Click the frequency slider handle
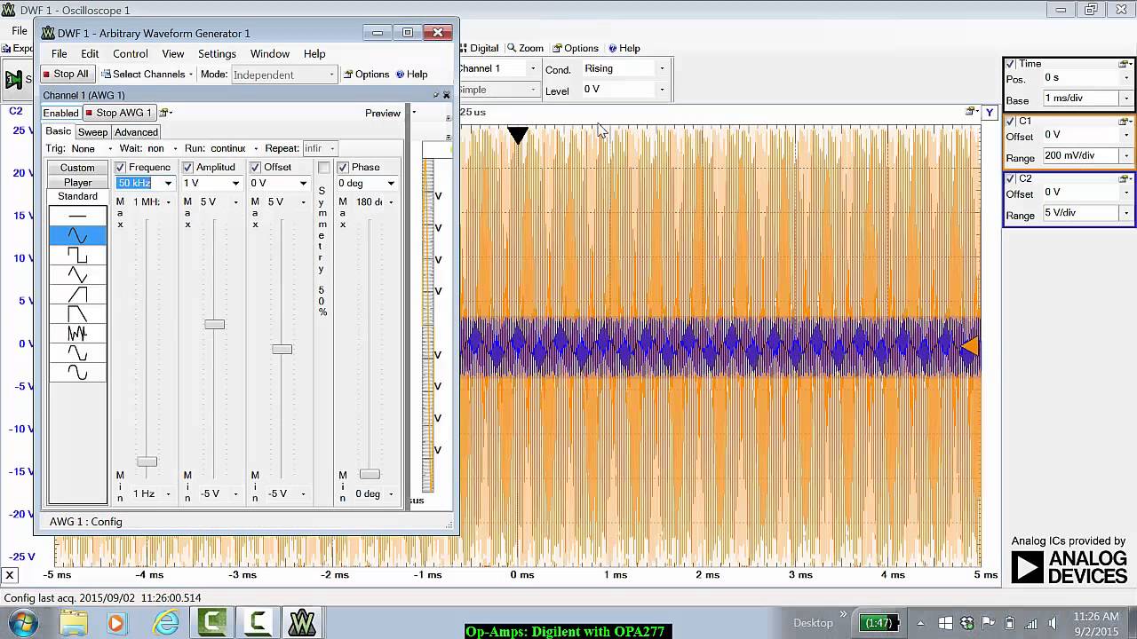Viewport: 1137px width, 639px height. coord(147,461)
